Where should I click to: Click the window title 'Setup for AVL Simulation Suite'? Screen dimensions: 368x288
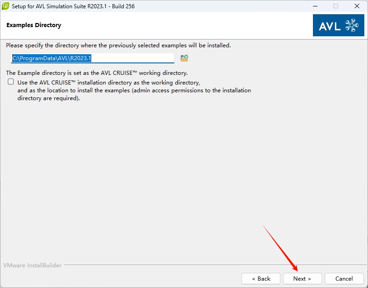[73, 6]
